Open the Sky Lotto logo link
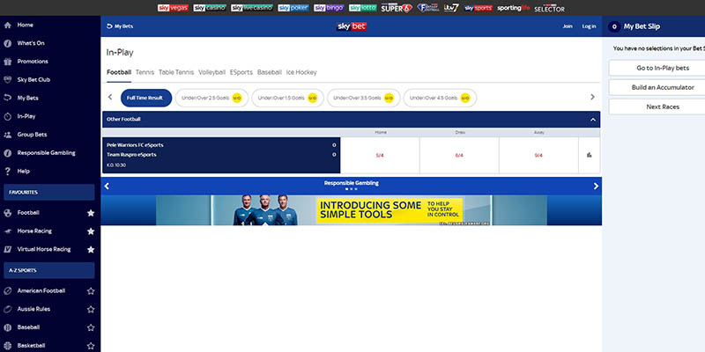Viewport: 705px width, 352px height. tap(363, 8)
